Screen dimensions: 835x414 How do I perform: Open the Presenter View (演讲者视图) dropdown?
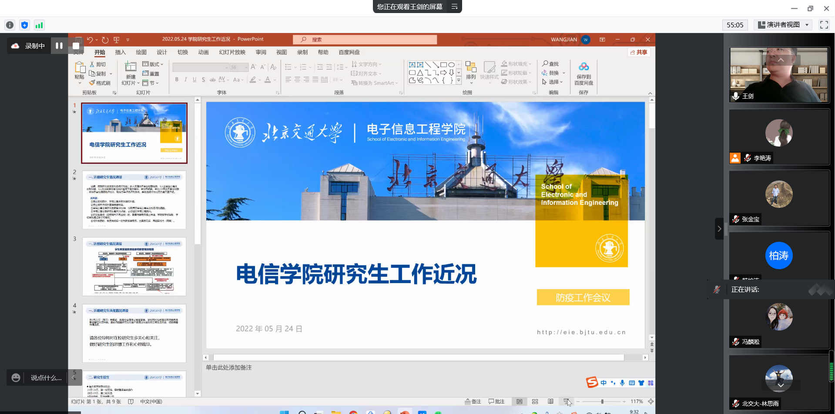[x=783, y=25]
